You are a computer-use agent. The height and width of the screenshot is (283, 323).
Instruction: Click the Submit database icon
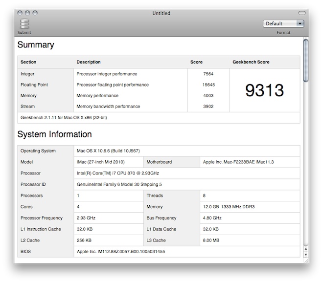tap(24, 24)
